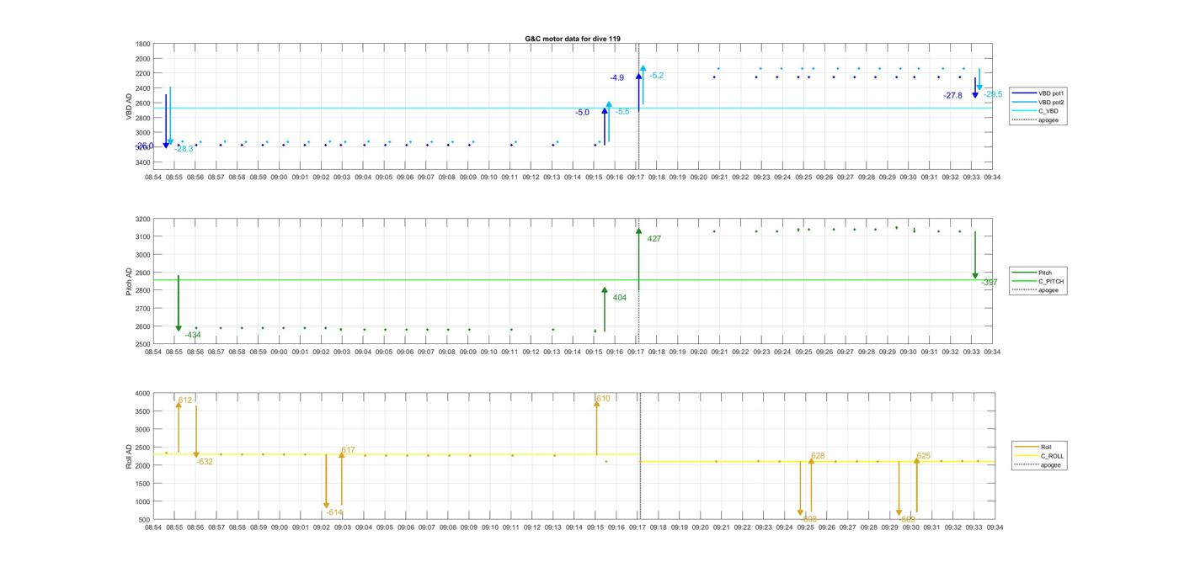Click the "628" roll annotation

click(x=818, y=456)
